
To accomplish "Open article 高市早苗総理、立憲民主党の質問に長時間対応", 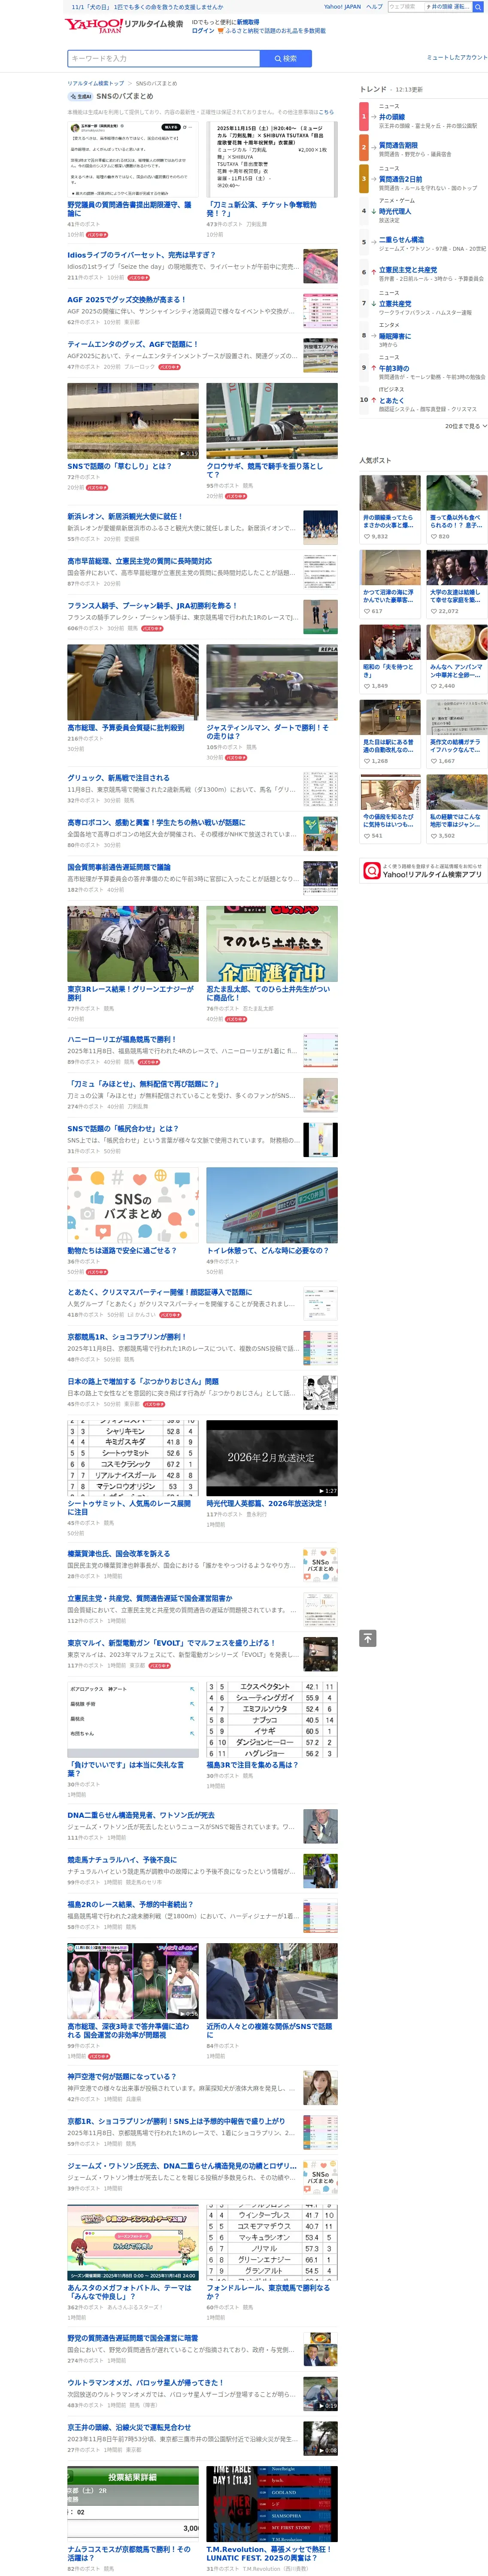I will tap(139, 561).
